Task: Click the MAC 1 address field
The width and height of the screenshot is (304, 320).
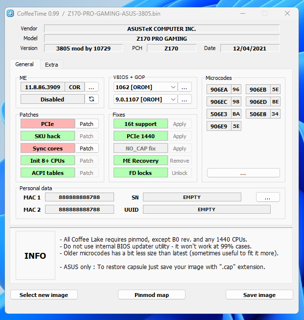Action: click(79, 197)
